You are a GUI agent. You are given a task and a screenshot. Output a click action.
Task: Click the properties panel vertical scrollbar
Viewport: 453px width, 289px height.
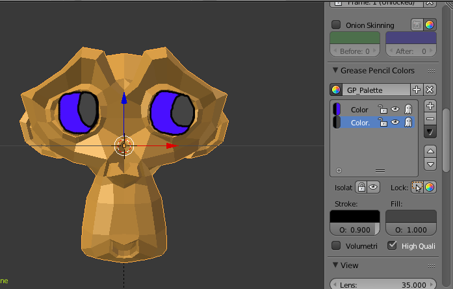tap(446, 140)
